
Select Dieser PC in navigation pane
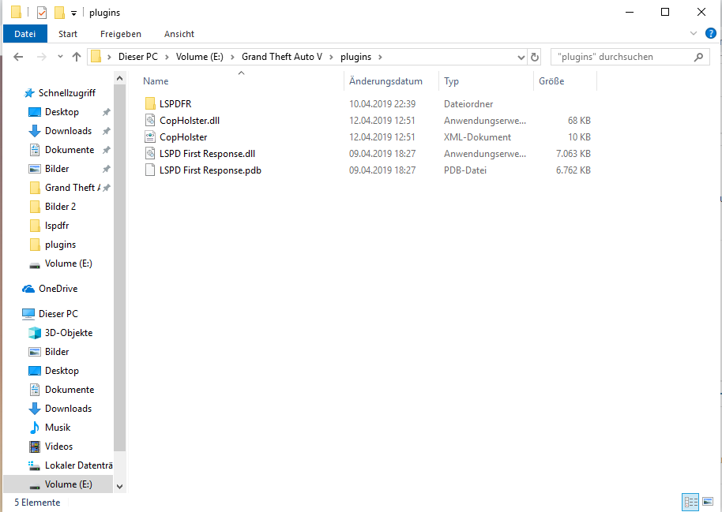[58, 314]
